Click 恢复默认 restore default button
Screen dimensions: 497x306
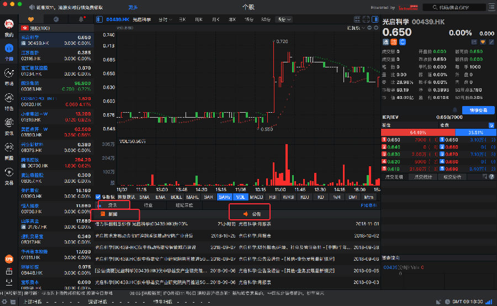(x=126, y=197)
